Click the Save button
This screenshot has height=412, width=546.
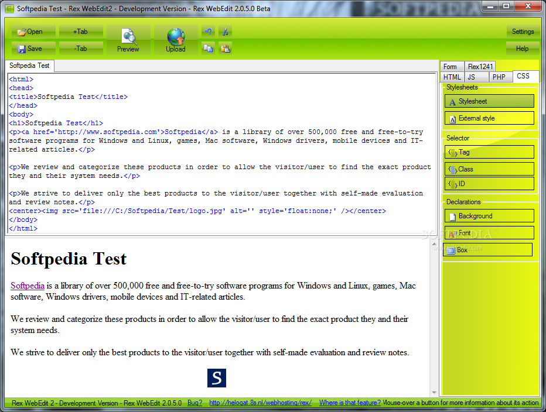tap(33, 49)
